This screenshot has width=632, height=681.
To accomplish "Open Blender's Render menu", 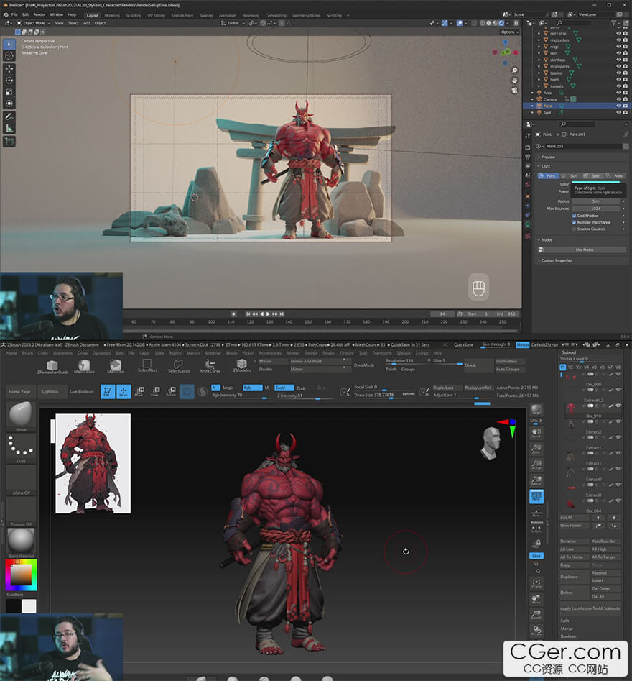I will pyautogui.click(x=39, y=14).
